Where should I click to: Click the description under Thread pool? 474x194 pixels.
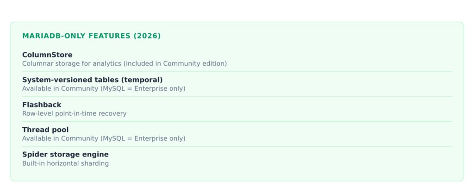[x=104, y=139]
